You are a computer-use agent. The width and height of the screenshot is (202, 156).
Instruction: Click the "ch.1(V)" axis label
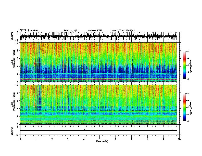click(x=12, y=36)
